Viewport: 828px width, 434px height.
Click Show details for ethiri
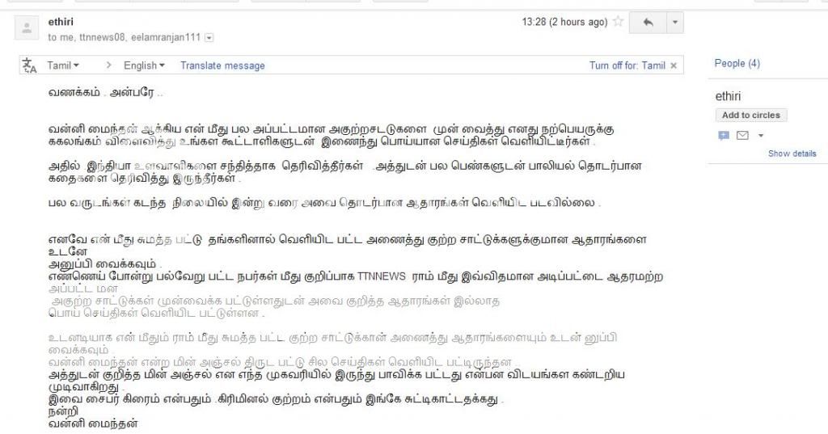[792, 154]
